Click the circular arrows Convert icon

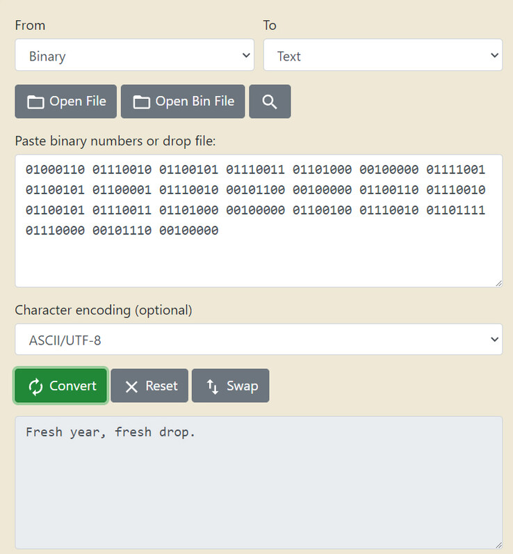[35, 386]
